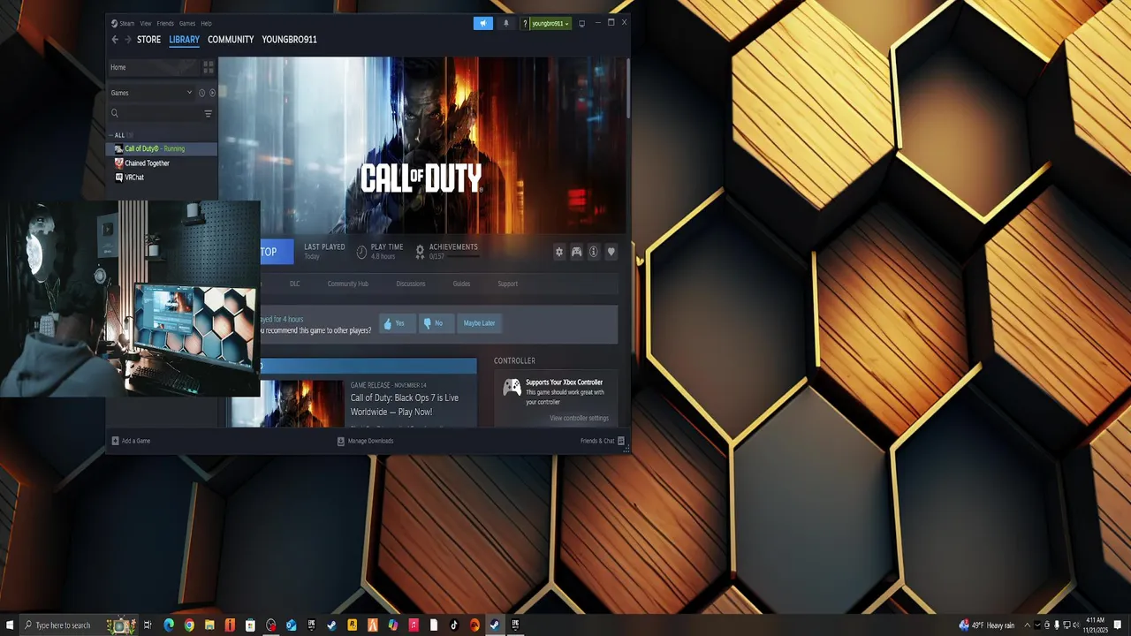Open game settings gear icon
1131x636 pixels.
click(x=558, y=252)
